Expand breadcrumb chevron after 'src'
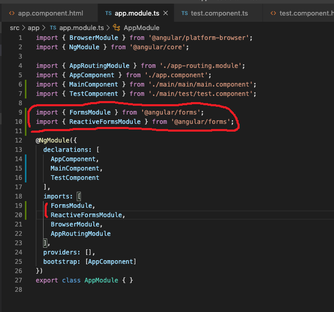334x312 pixels. coord(23,27)
